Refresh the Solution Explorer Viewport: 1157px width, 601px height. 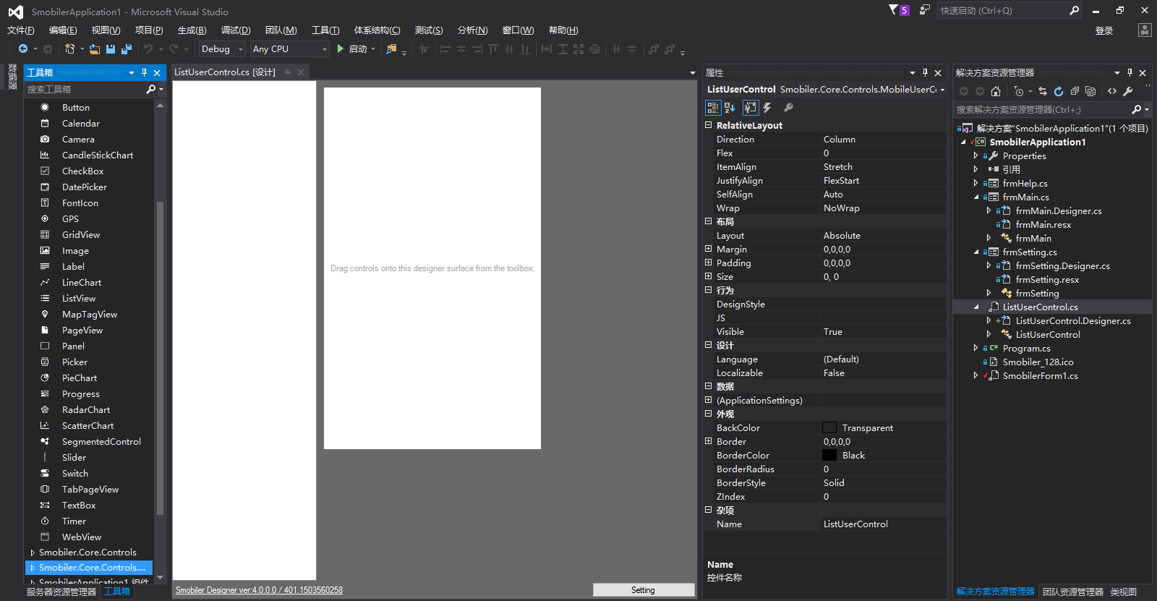pyautogui.click(x=1059, y=91)
